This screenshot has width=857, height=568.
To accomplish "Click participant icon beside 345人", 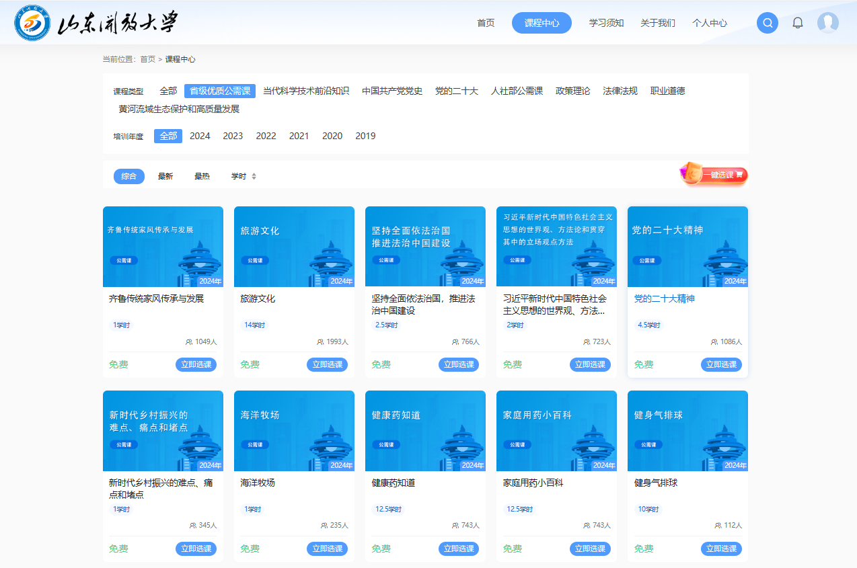I will 193,526.
